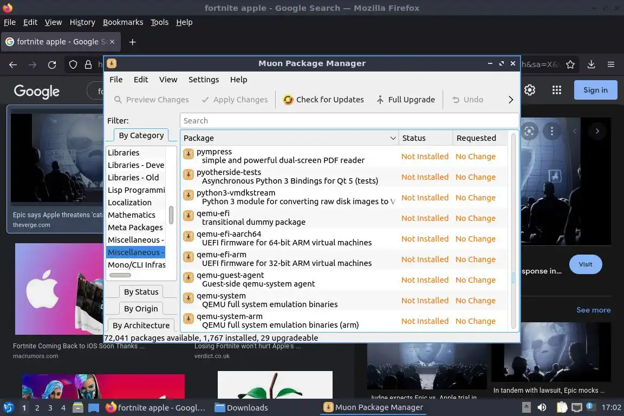Screen dimensions: 624x416
Task: Reload the Firefox page
Action: point(52,65)
